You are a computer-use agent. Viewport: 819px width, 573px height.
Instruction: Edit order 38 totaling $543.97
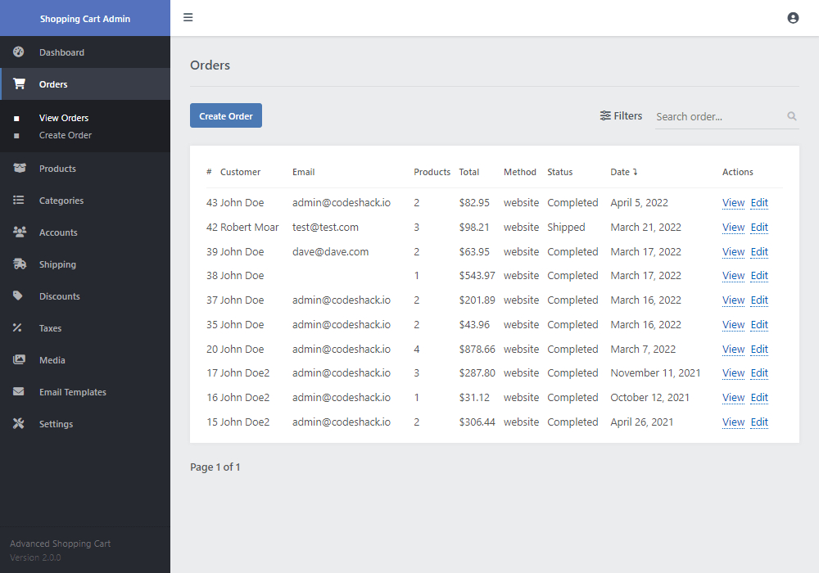tap(759, 275)
